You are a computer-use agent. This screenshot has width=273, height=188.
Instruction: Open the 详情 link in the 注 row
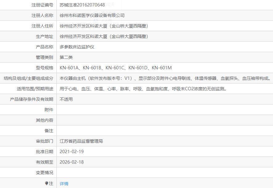click(x=64, y=184)
